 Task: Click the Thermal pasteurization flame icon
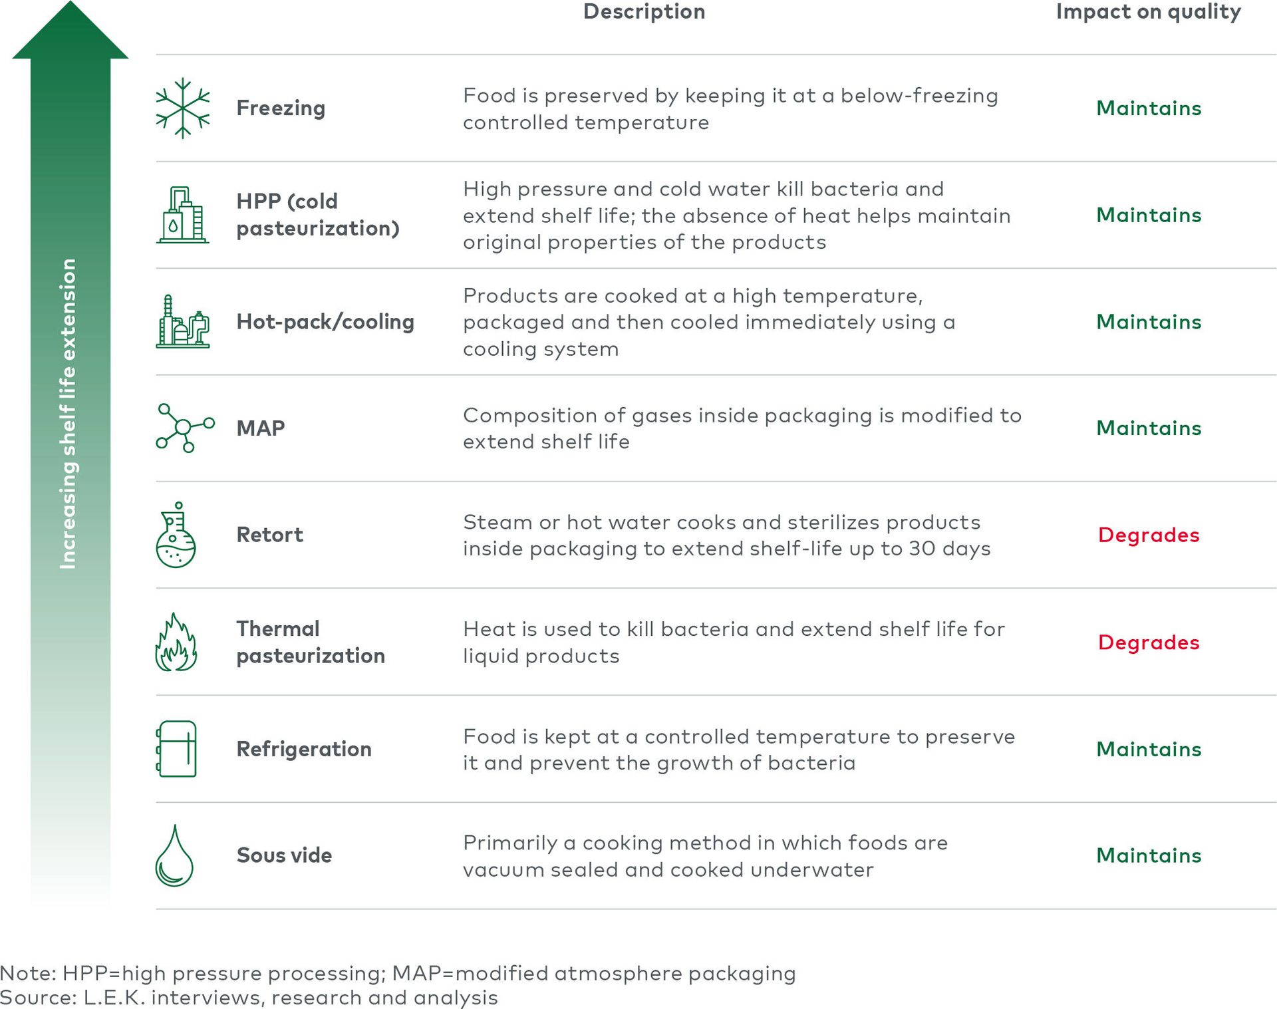176,642
